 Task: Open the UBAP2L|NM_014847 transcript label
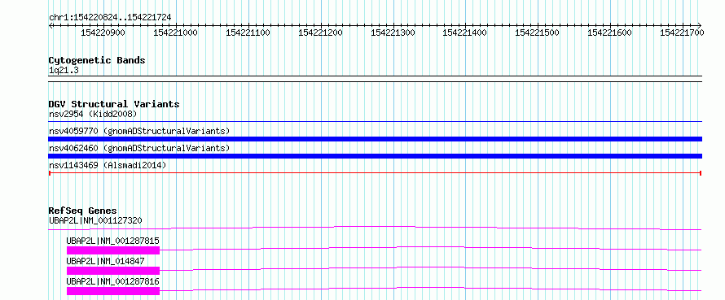(x=105, y=261)
